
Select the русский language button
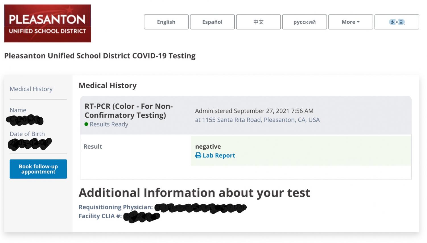(304, 22)
